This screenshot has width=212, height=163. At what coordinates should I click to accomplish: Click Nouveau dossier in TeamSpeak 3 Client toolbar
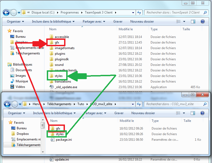click(142, 22)
